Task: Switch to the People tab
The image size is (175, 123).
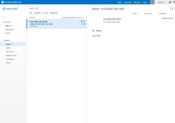Action: 137,2
